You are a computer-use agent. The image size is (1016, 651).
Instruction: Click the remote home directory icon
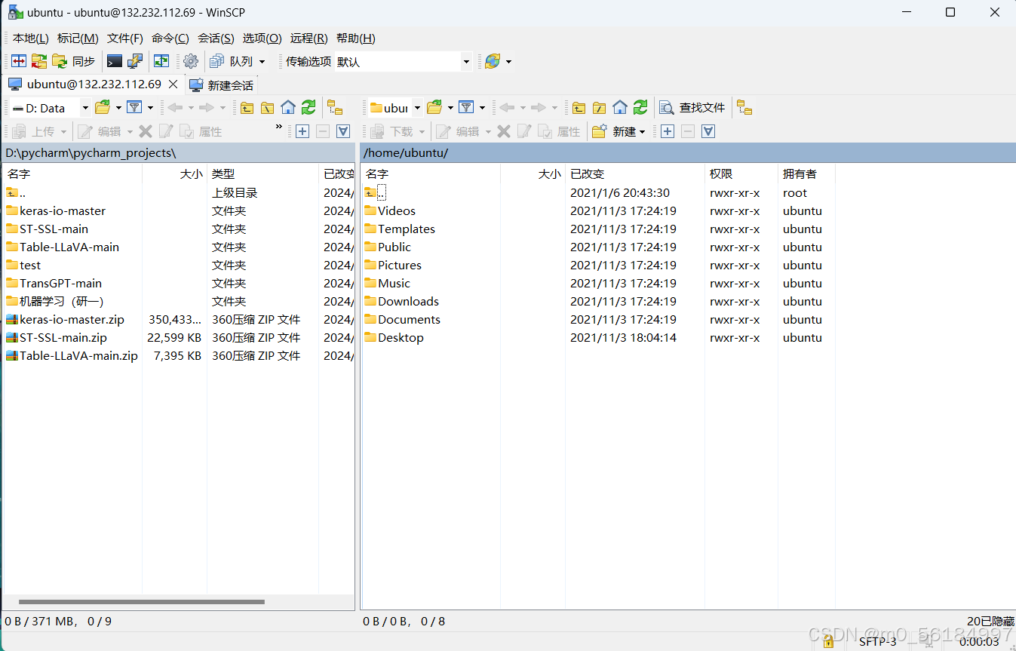[x=620, y=108]
